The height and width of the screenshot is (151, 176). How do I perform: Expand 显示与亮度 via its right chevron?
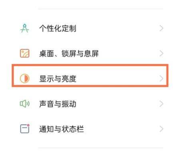click(x=161, y=79)
